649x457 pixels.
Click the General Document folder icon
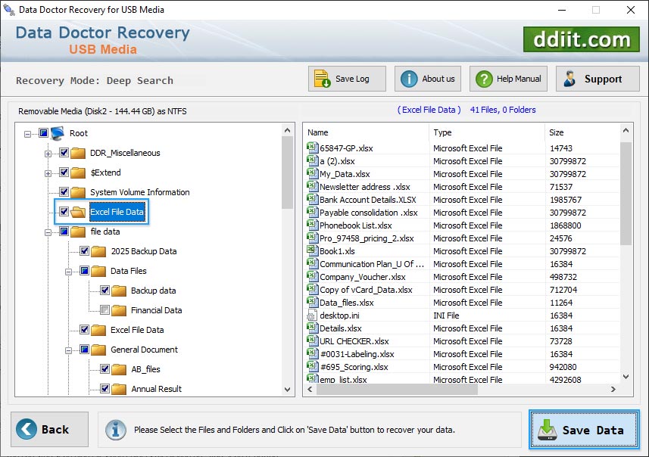[98, 350]
